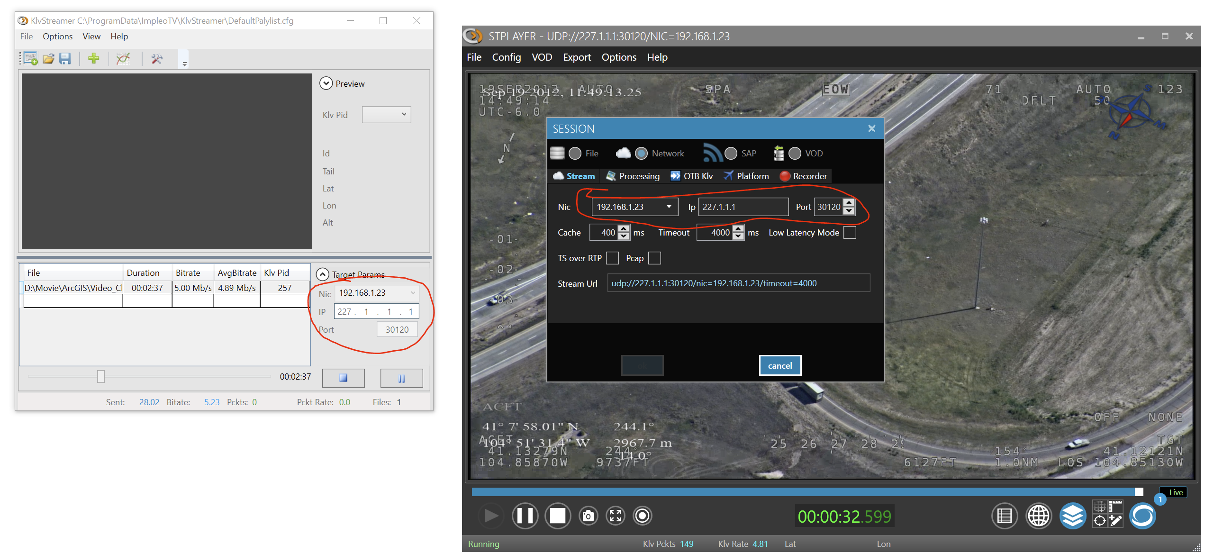
Task: Click the green plus add-file icon
Action: click(x=94, y=58)
